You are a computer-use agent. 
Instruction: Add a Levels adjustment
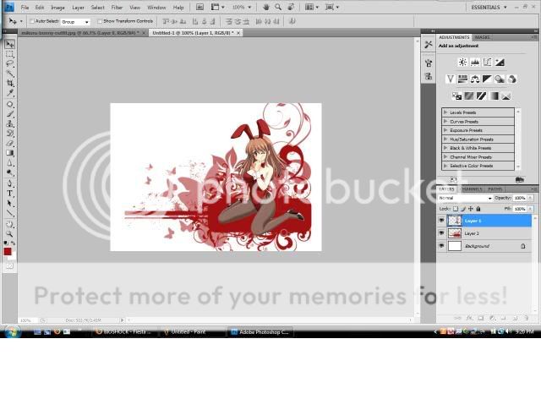475,62
